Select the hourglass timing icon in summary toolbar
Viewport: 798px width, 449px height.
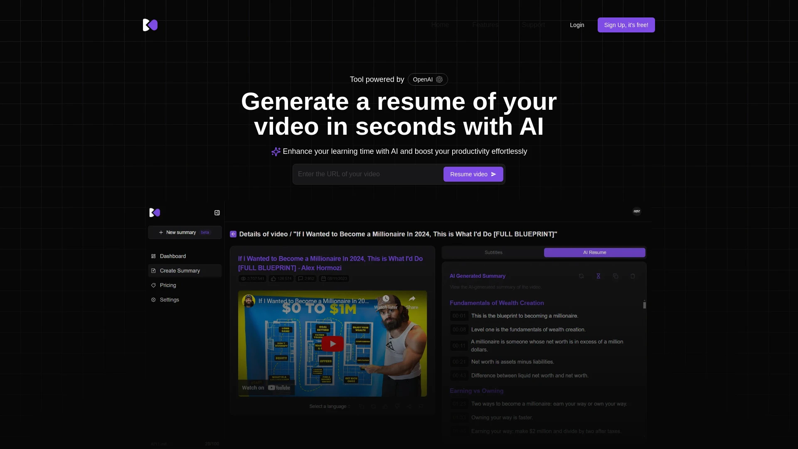pos(598,276)
